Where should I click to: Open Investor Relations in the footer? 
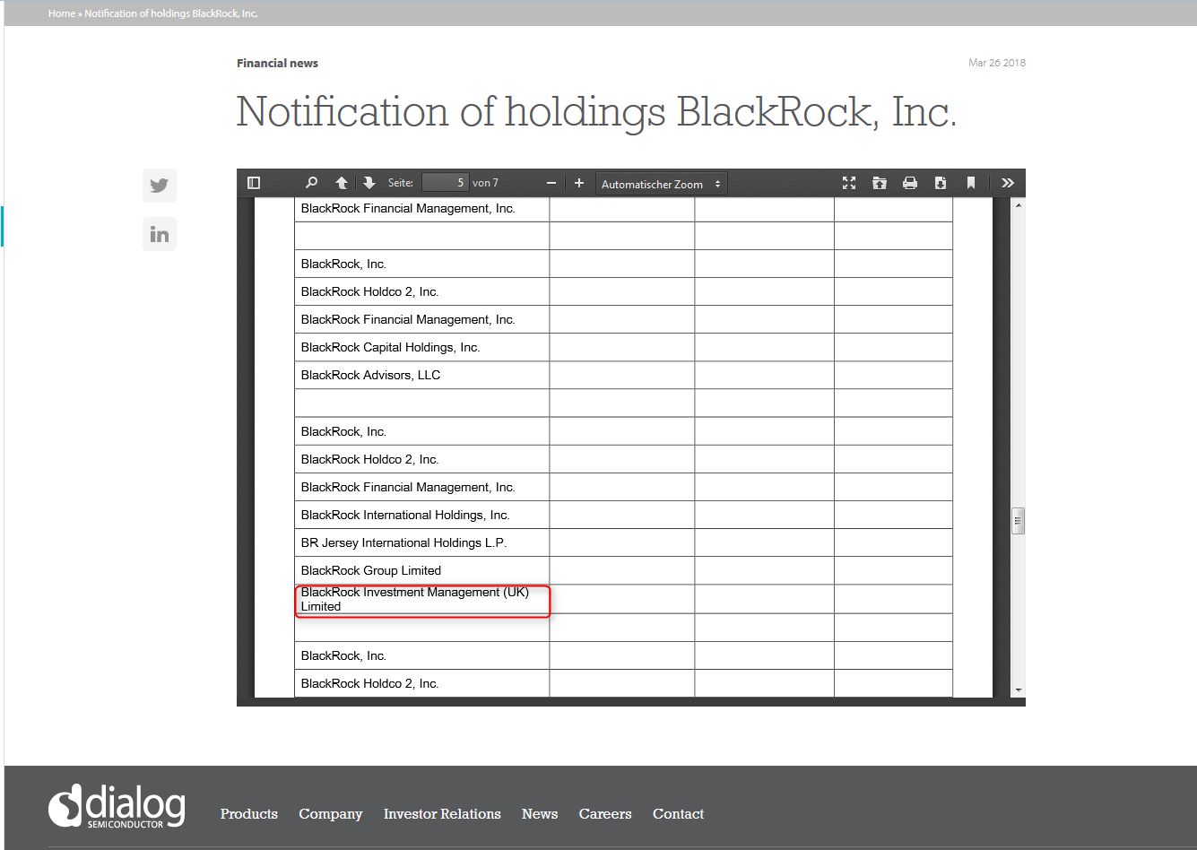tap(442, 814)
